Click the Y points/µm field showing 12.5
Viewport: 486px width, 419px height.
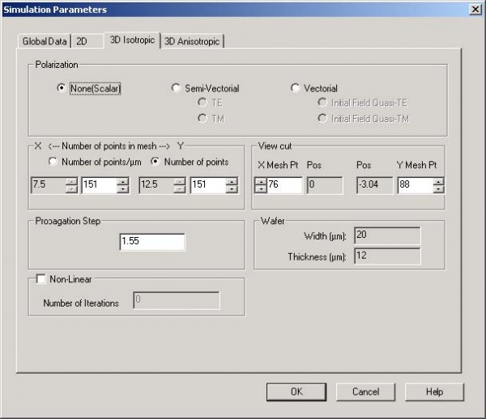pos(156,184)
